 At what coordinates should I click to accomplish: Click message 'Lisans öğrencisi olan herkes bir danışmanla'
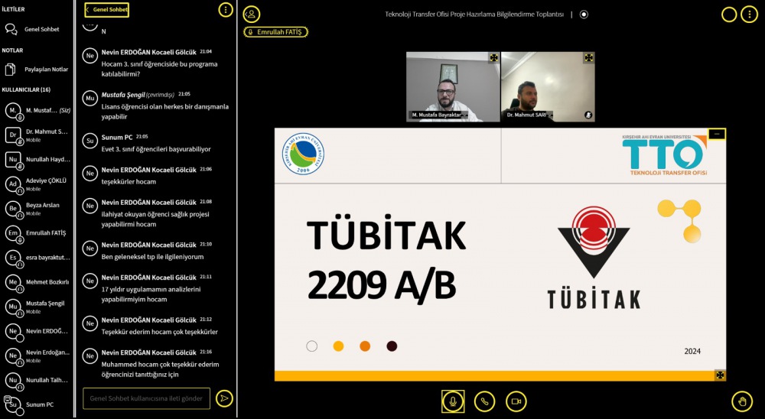click(x=165, y=106)
